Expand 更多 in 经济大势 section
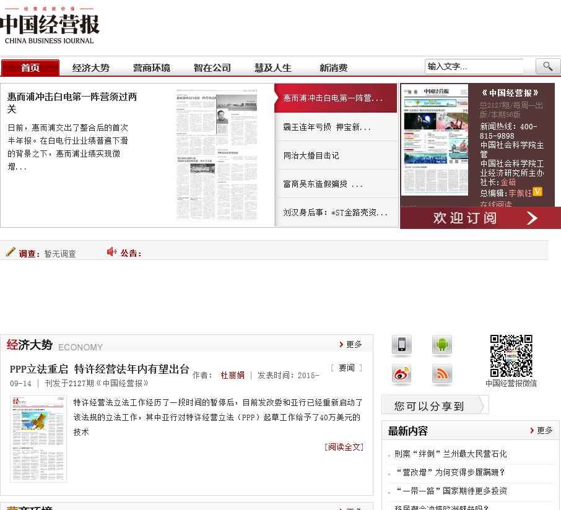Viewport: 561px width, 510px height. coord(350,344)
